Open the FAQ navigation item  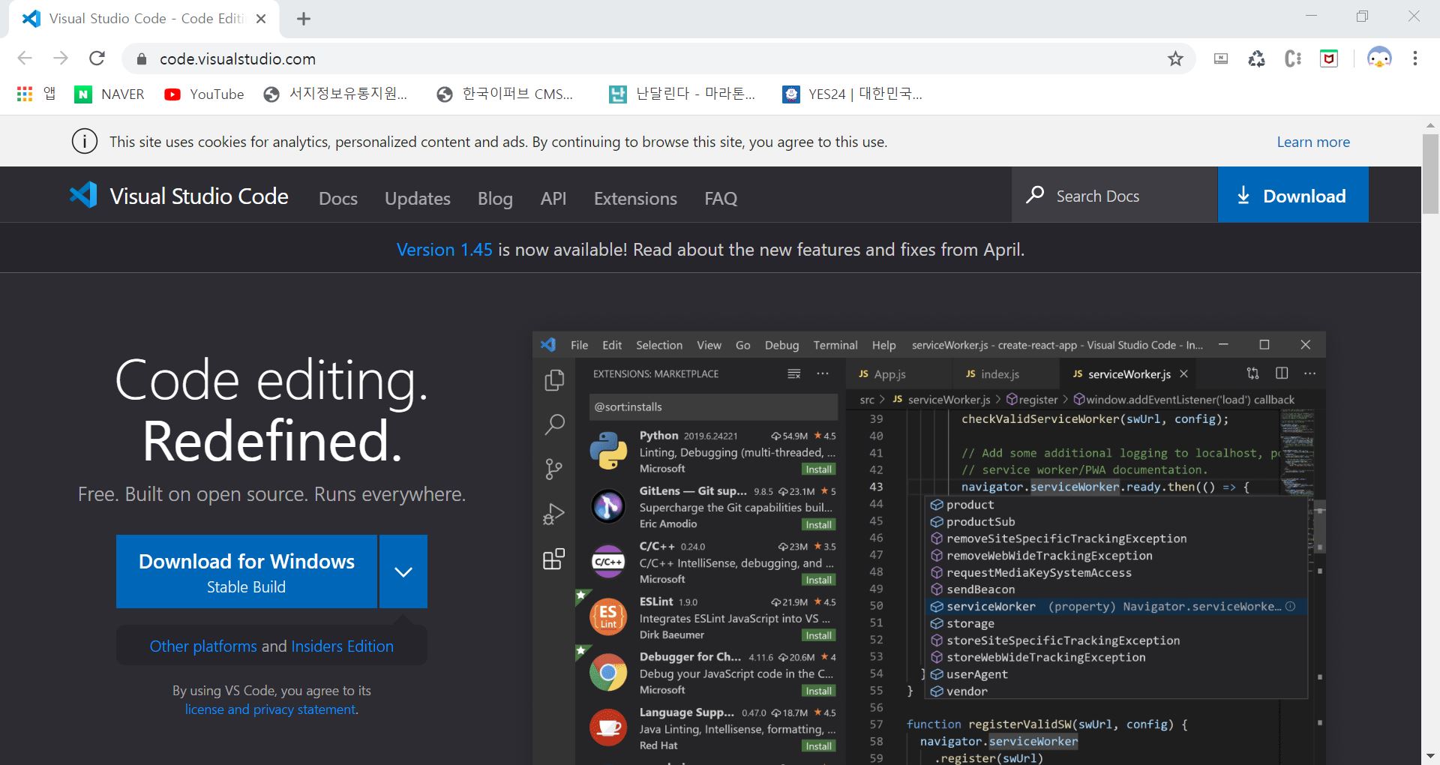721,198
